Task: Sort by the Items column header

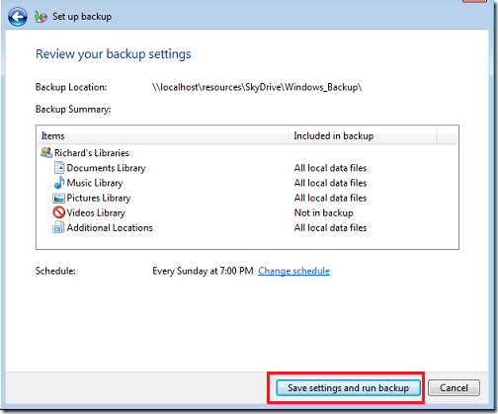Action: [x=162, y=135]
